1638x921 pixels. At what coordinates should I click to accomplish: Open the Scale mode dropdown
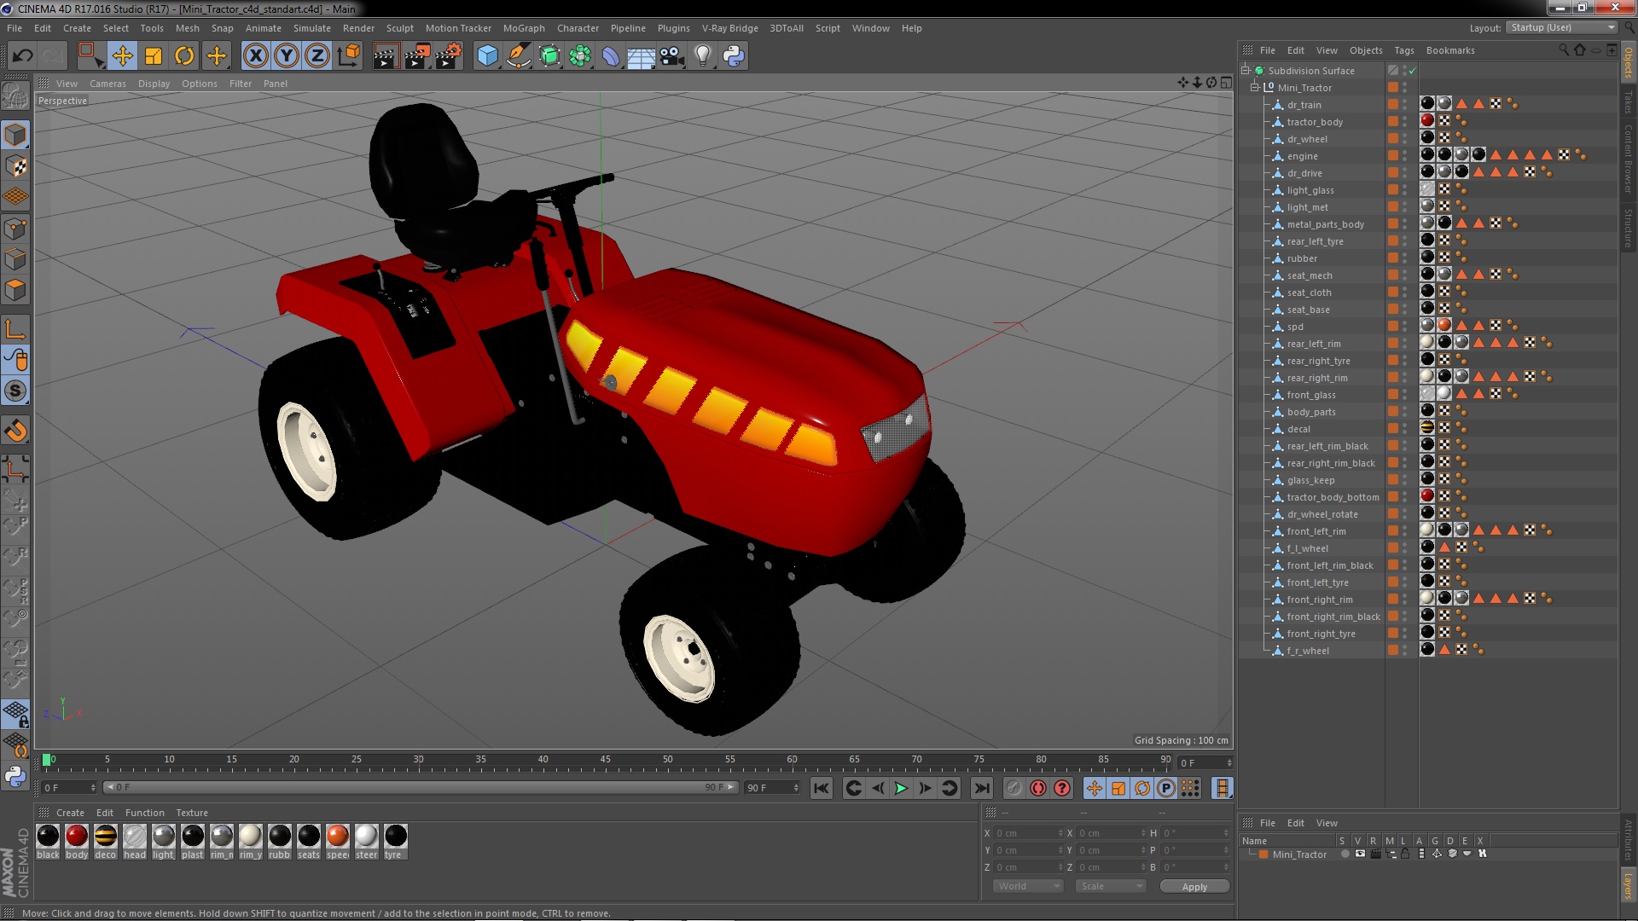pyautogui.click(x=1110, y=886)
